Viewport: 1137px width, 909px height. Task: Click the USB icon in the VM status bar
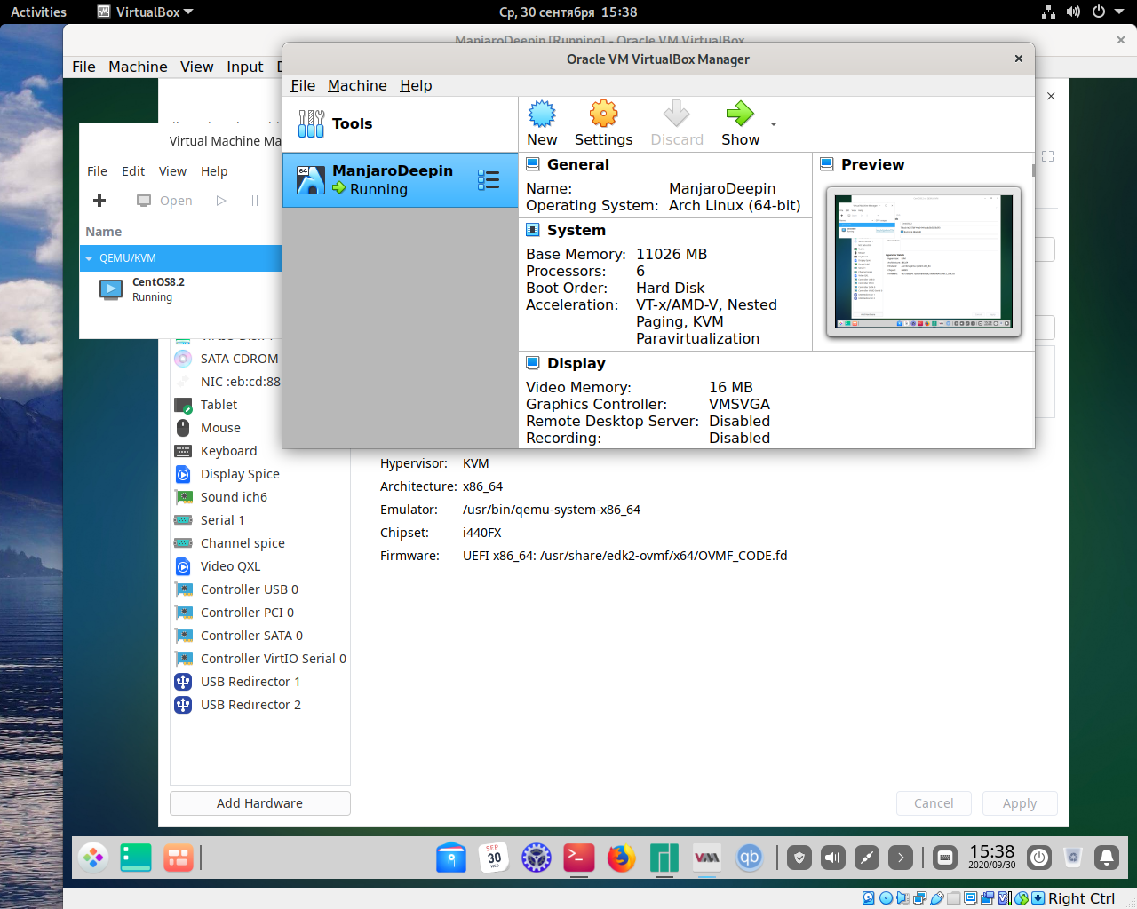pyautogui.click(x=938, y=898)
